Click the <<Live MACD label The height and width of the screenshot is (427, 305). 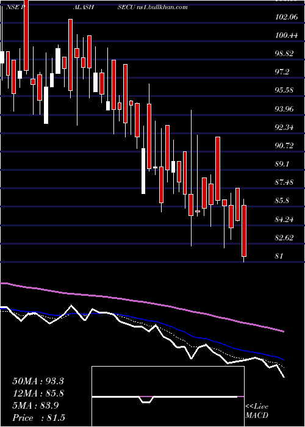tap(257, 411)
